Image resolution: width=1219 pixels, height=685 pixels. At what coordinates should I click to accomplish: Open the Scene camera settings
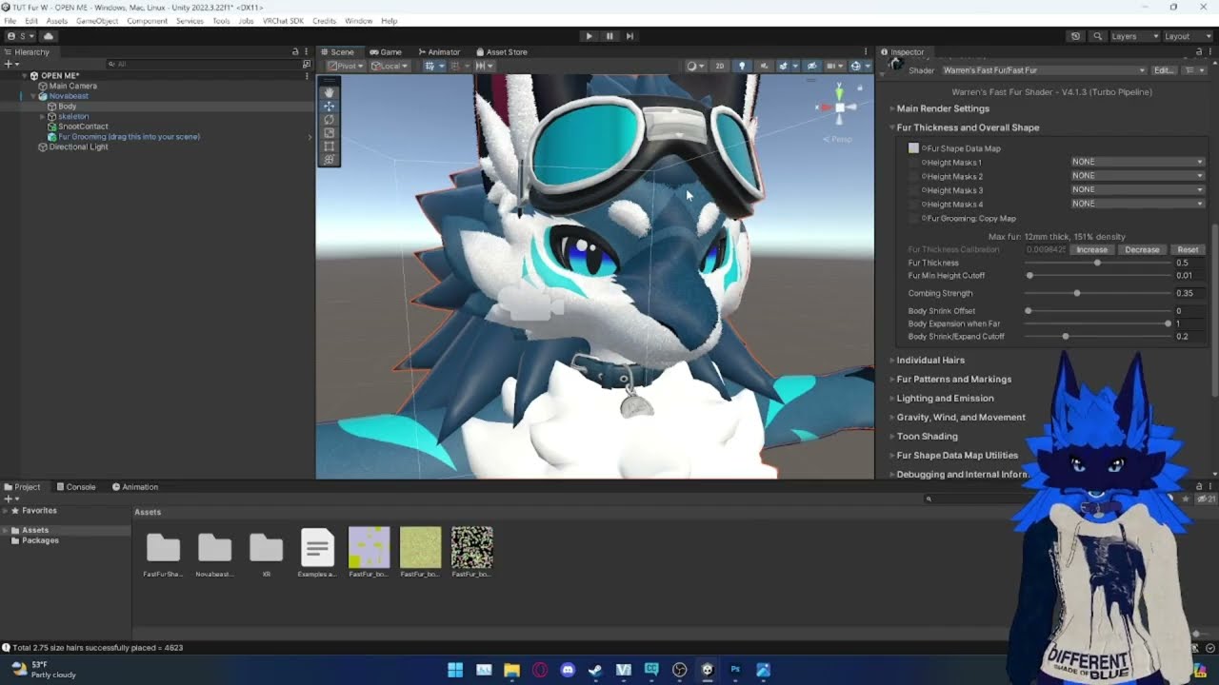(x=834, y=66)
